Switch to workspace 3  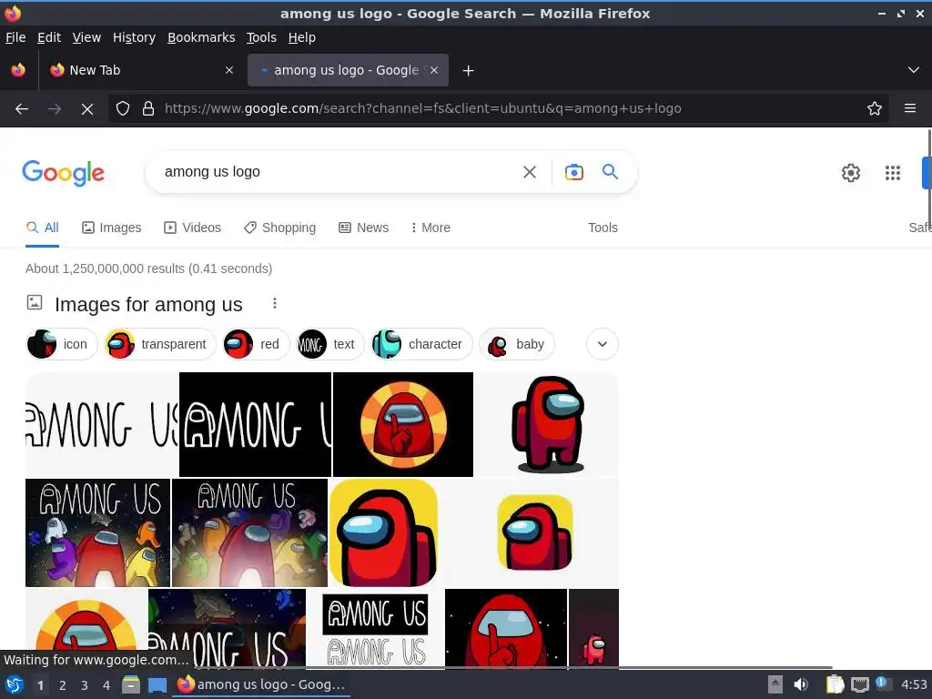[x=85, y=685]
